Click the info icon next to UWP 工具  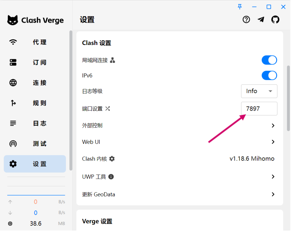(x=111, y=177)
